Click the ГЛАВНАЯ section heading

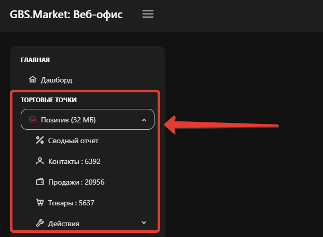(x=35, y=60)
